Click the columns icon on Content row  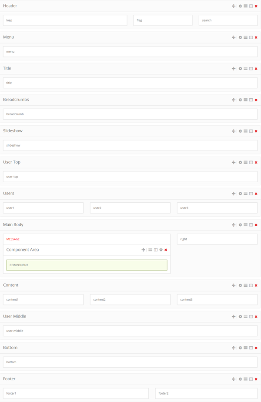[251, 285]
